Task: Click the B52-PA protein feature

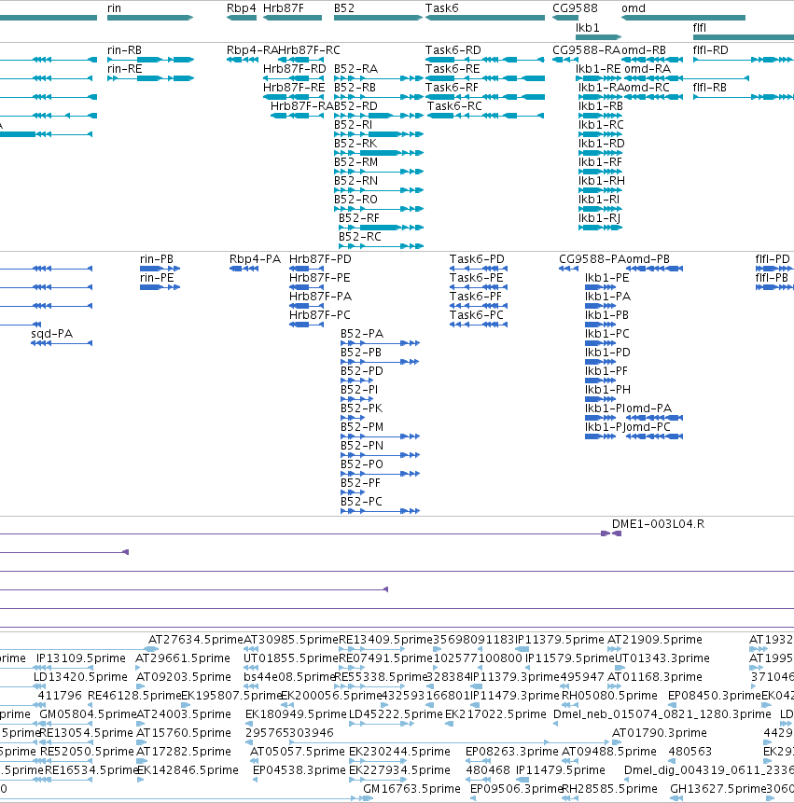Action: (x=380, y=343)
